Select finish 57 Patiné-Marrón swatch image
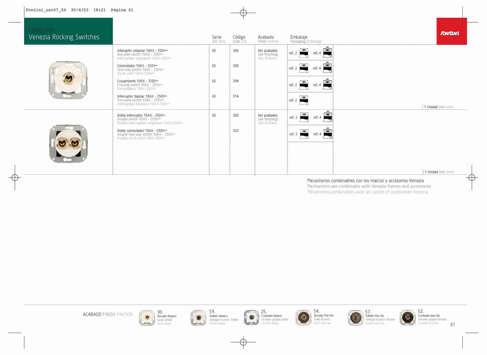 click(x=356, y=318)
